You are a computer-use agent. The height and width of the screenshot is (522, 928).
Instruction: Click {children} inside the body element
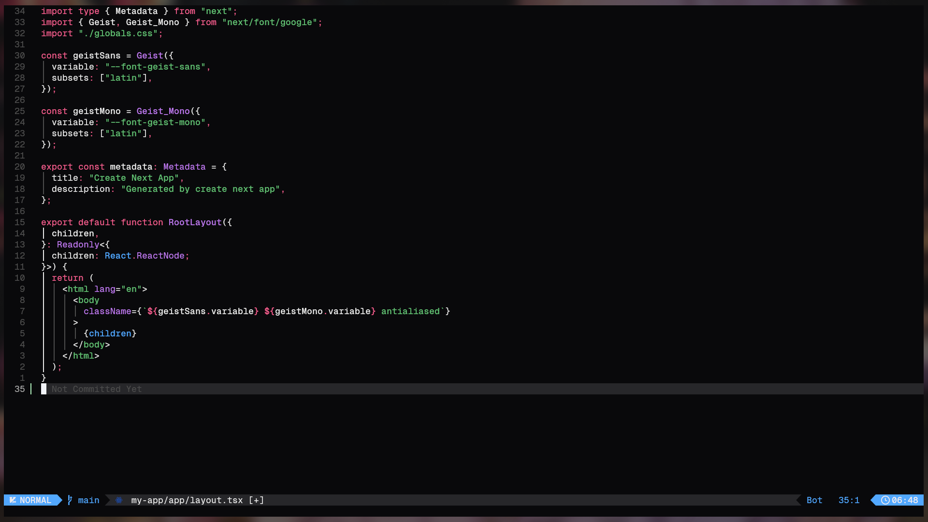[x=110, y=333]
